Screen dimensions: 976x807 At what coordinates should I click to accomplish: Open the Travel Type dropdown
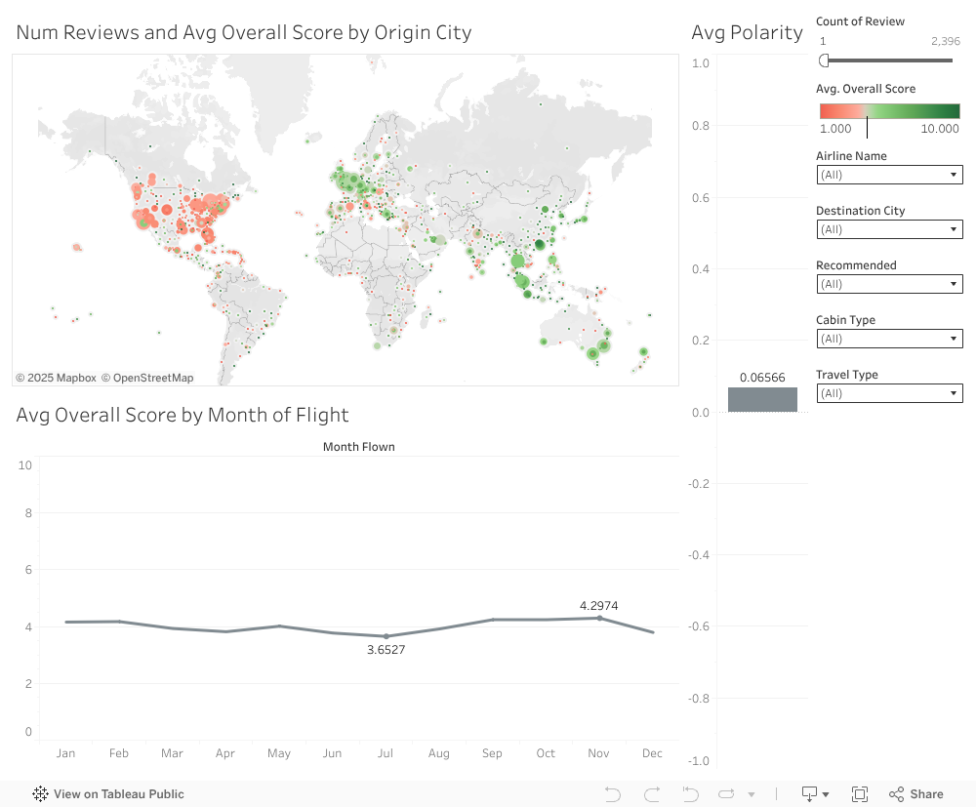pos(888,393)
